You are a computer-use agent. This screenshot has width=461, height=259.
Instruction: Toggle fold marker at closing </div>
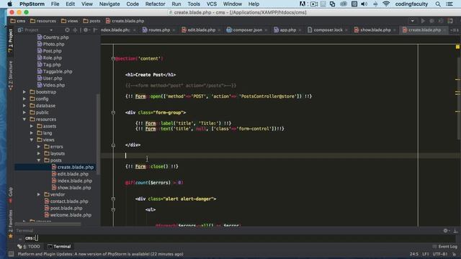(113, 145)
